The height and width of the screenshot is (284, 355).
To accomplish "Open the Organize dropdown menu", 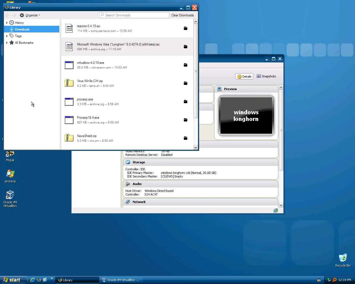I will coord(30,15).
